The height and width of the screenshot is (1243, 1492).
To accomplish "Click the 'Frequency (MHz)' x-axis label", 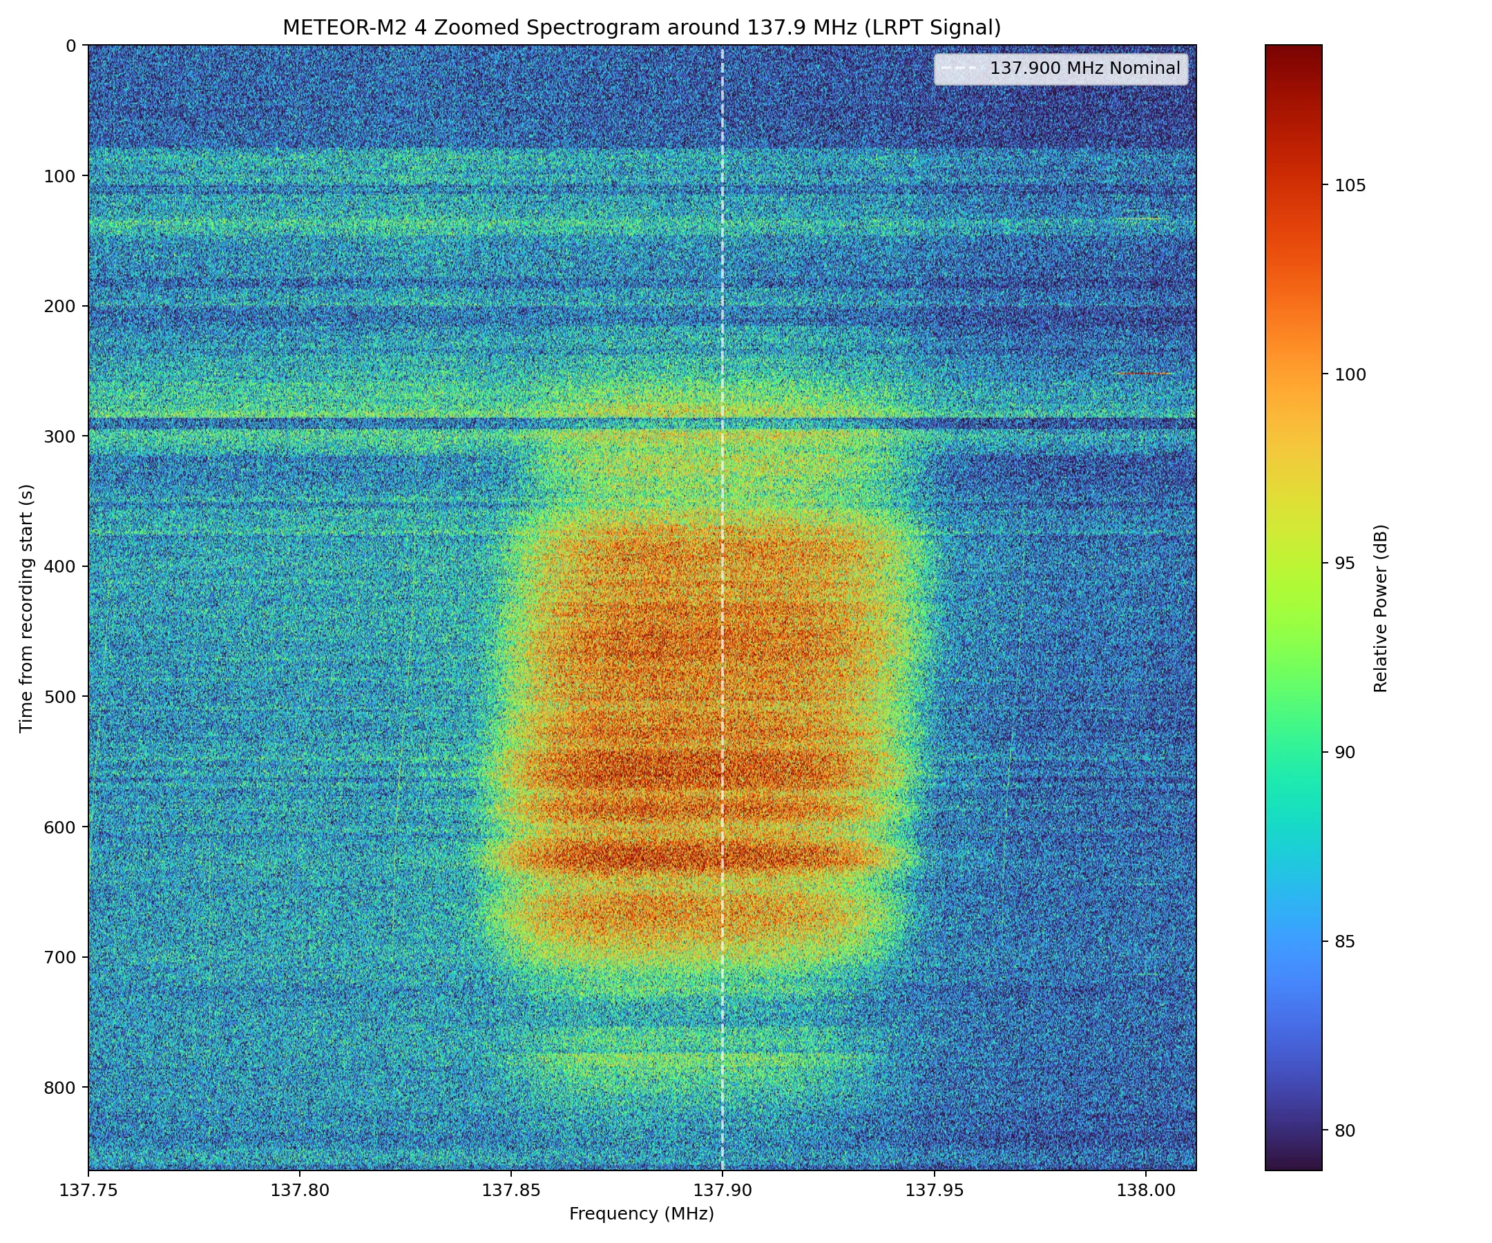I will tap(642, 1214).
